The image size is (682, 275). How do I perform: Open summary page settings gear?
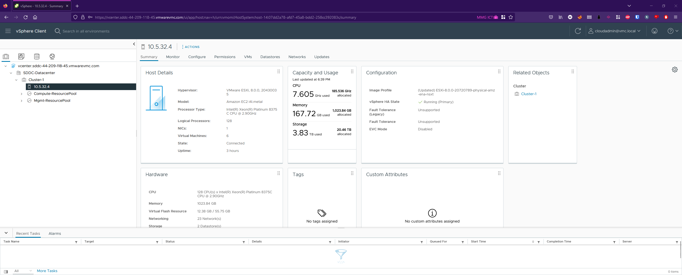(x=675, y=70)
